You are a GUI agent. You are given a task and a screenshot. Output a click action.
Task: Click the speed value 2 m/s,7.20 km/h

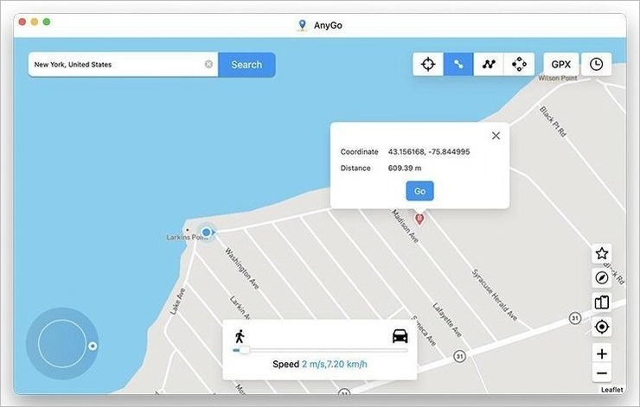335,364
